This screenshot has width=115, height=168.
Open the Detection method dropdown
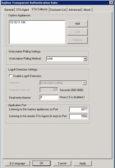pyautogui.click(x=63, y=83)
